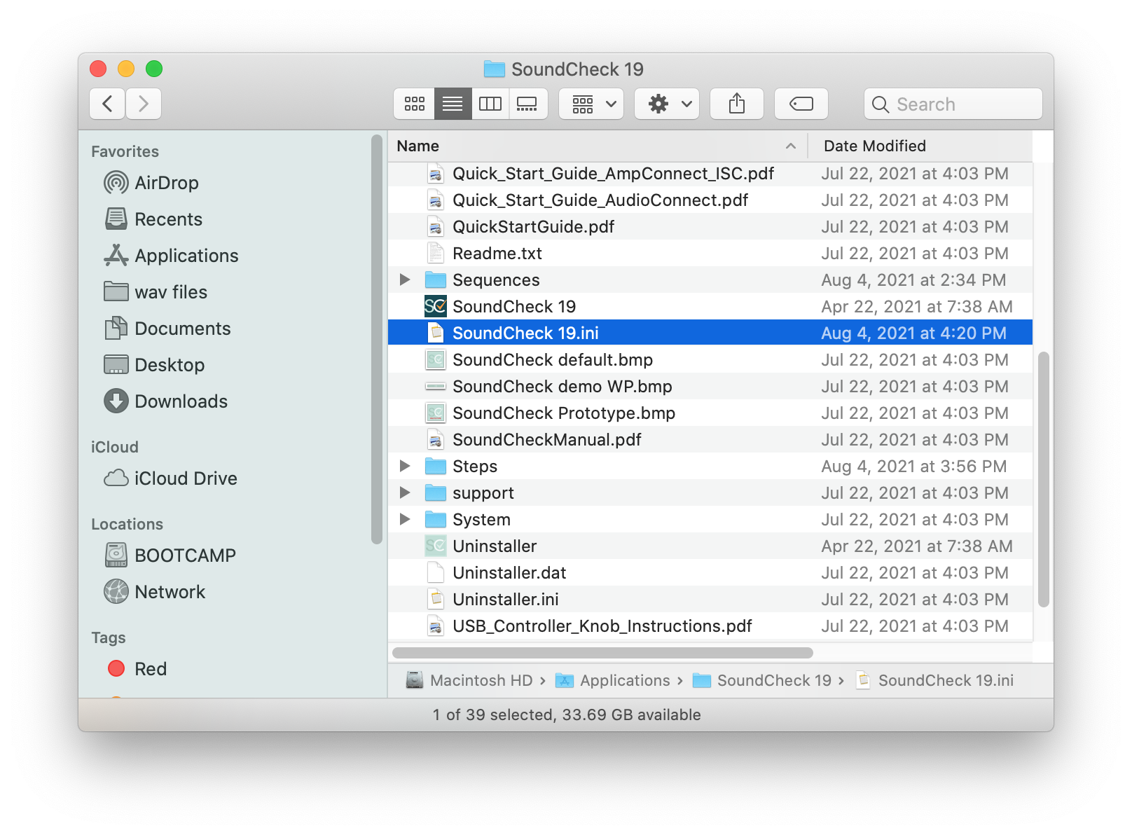Select SoundCheck Prototype.bmp file icon

tap(436, 413)
